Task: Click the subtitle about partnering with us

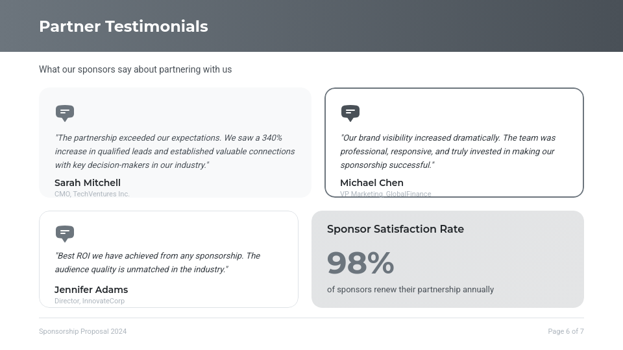Action: pyautogui.click(x=135, y=69)
